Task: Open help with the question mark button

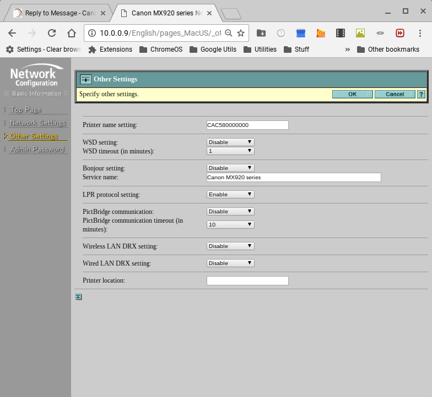Action: point(421,95)
